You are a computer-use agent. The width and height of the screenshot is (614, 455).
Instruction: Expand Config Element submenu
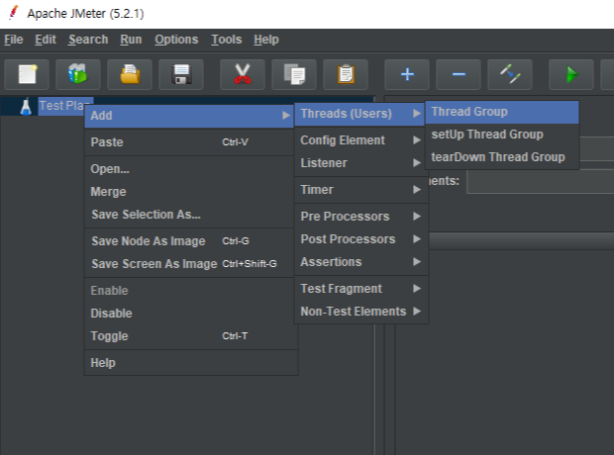click(x=361, y=140)
